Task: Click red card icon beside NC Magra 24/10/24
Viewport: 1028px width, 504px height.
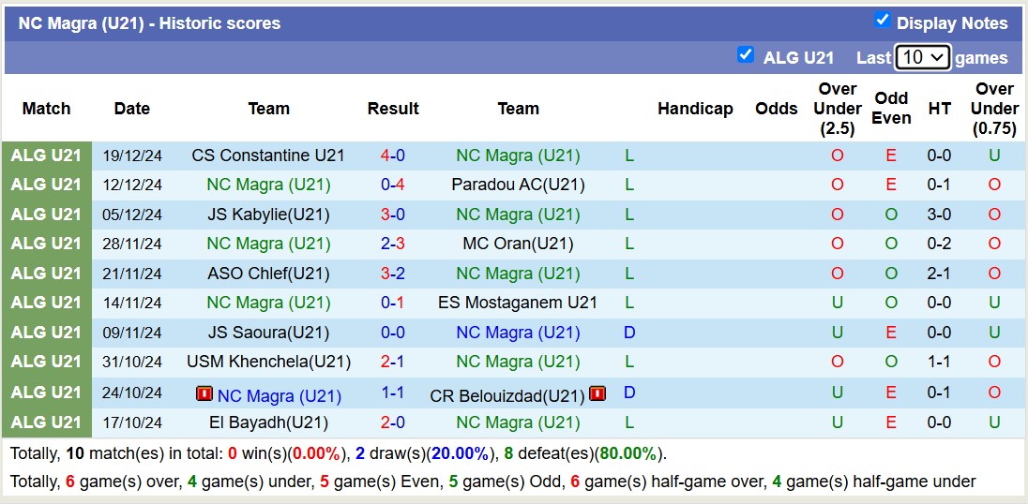Action: click(204, 394)
